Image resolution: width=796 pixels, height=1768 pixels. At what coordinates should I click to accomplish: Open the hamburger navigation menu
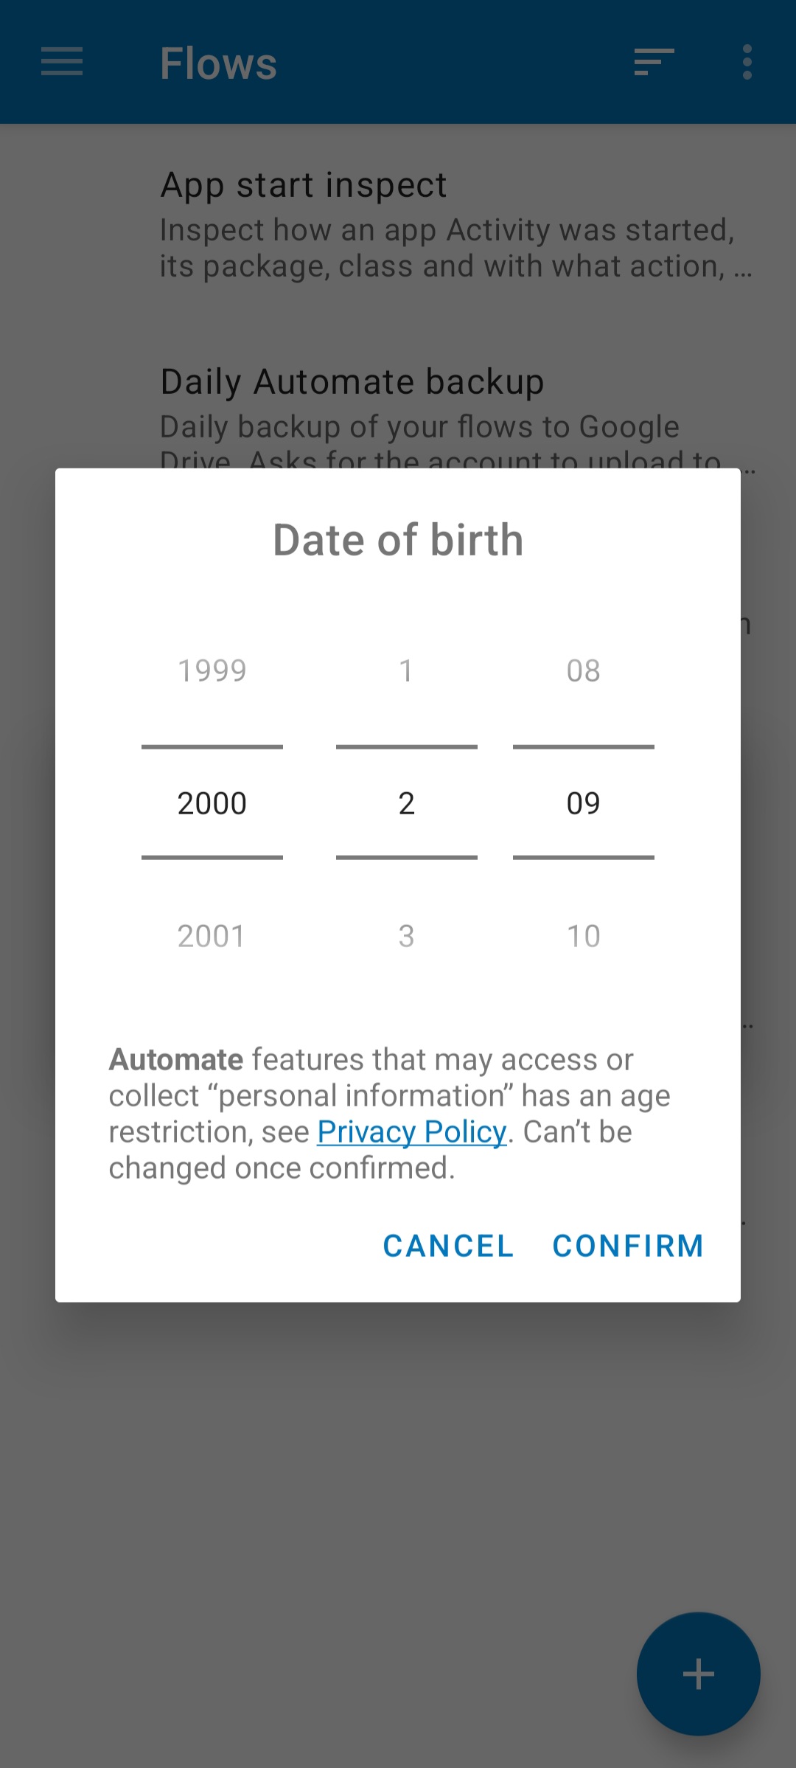(62, 62)
